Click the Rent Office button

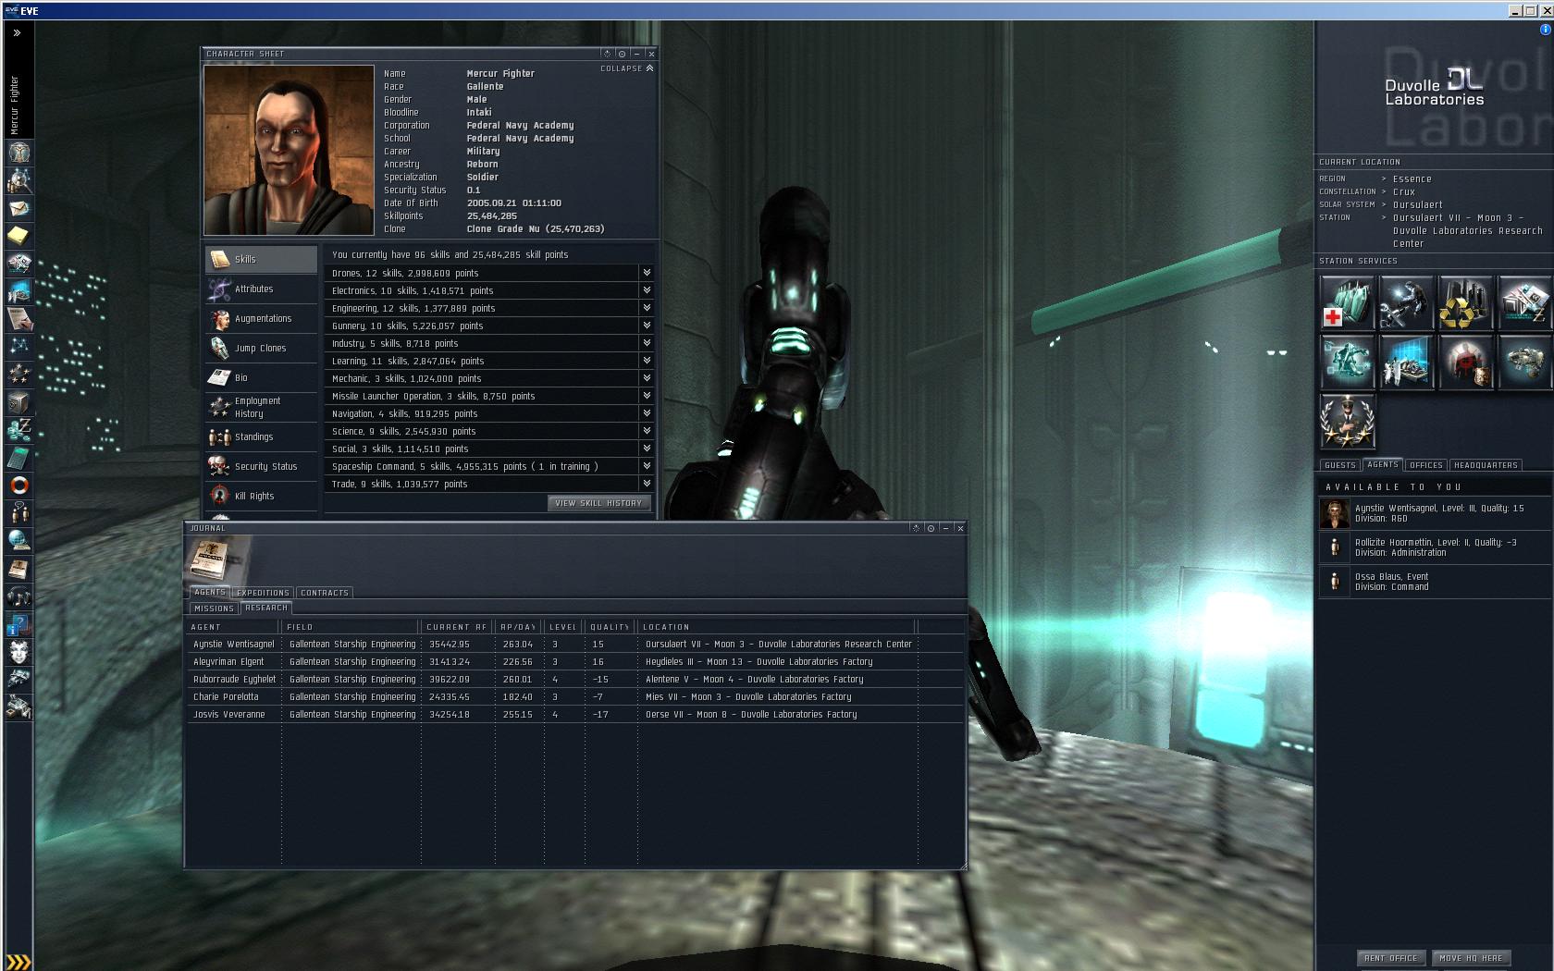pyautogui.click(x=1391, y=958)
